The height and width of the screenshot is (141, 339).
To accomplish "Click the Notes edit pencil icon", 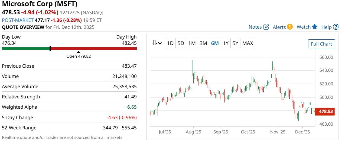I will click(266, 27).
